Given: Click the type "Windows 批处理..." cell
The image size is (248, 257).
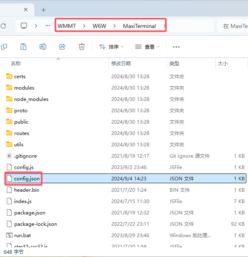Looking at the screenshot, I should (190, 236).
